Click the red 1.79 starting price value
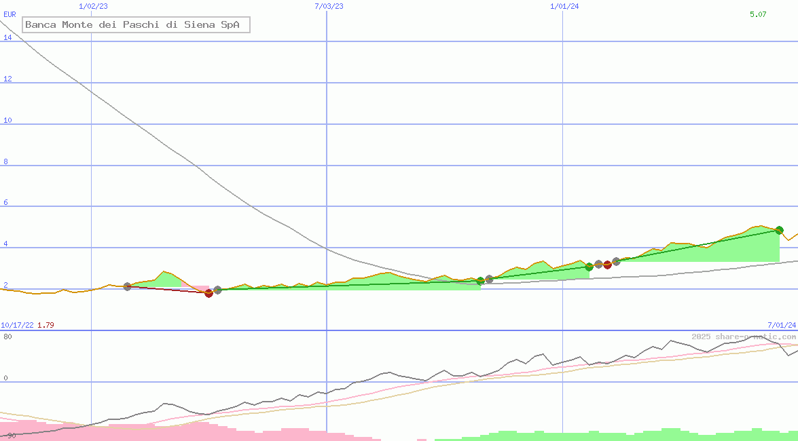Viewport: 798px width, 441px height. tap(46, 325)
